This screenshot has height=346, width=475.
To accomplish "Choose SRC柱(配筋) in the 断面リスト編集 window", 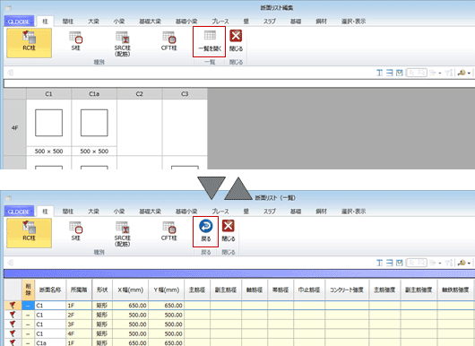I will (123, 44).
